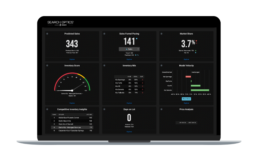The width and height of the screenshot is (258, 161).
Task: Click red down arrow beside Market Share percentage
Action: click(196, 41)
